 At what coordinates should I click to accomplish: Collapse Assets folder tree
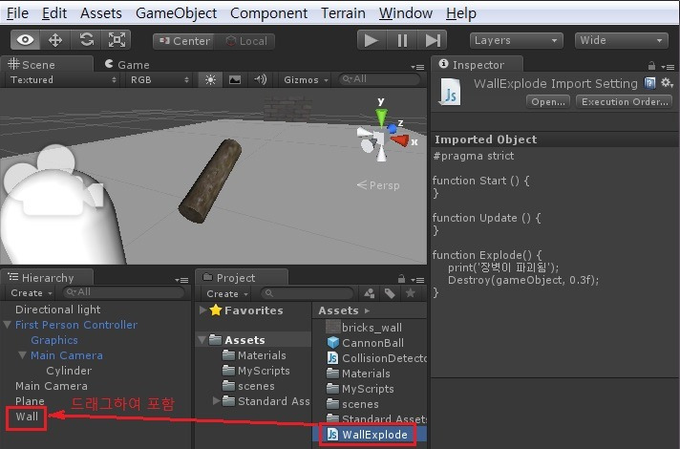(202, 340)
